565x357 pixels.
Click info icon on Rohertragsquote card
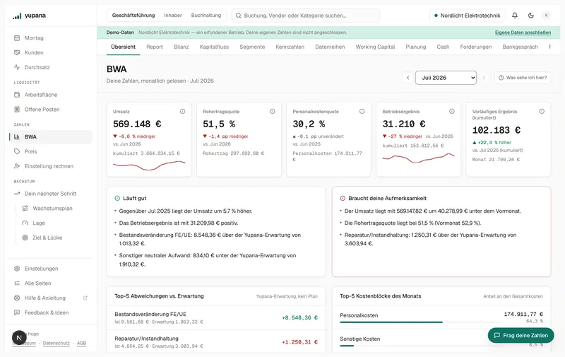tap(273, 112)
